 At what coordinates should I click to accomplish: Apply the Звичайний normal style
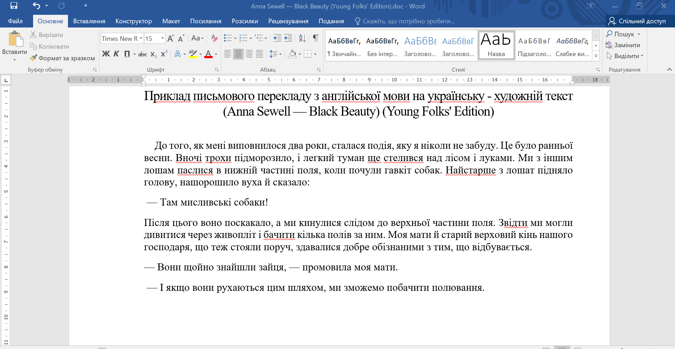point(344,45)
